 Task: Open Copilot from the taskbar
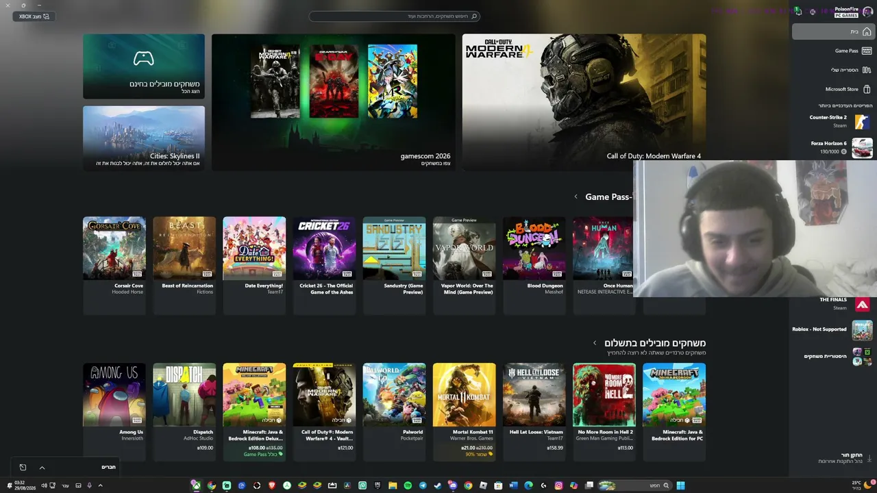tap(573, 485)
